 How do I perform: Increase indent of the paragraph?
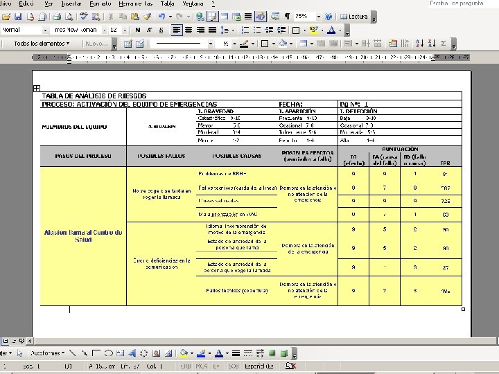(281, 30)
